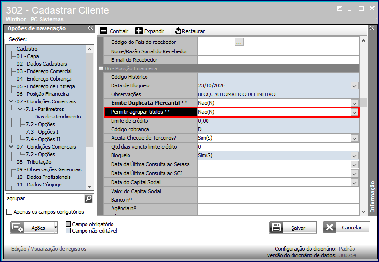Open Data da Última Consulta ao SCI dropdown
379x262 pixels.
[x=354, y=174]
